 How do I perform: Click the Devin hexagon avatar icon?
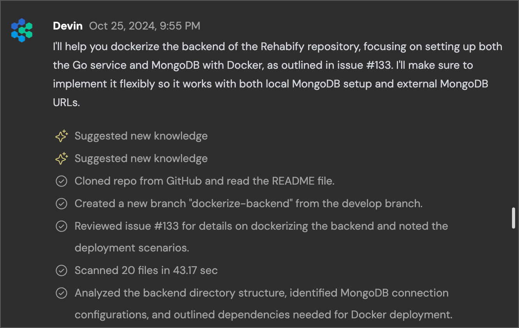pos(22,30)
